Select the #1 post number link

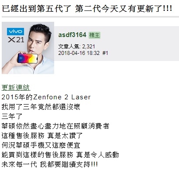coord(105,53)
